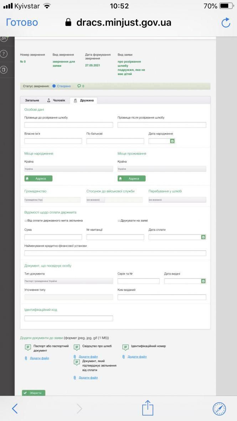Click the comments bubble icon in status bar
The image size is (237, 421).
[79, 86]
